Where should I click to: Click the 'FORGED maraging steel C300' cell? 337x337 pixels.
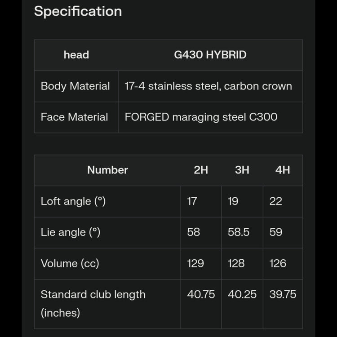[201, 117]
